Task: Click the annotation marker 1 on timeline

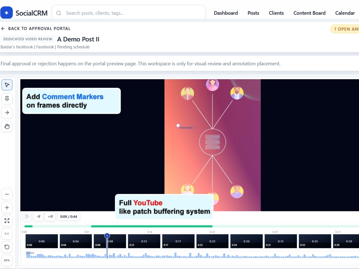Action: click(107, 236)
